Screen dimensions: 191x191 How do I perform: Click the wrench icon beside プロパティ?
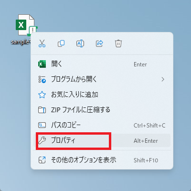42,140
